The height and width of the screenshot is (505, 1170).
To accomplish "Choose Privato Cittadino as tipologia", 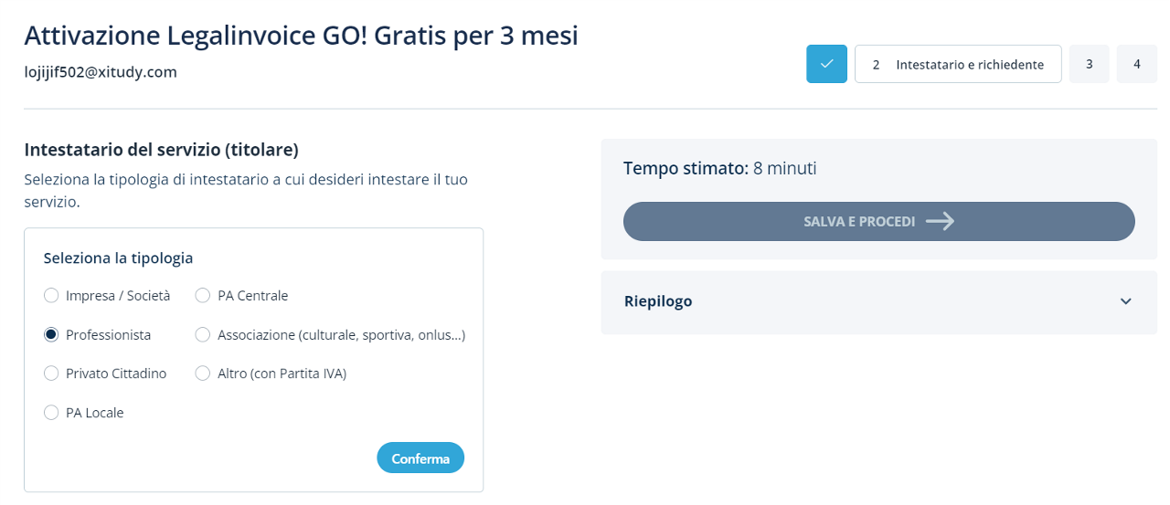I will coord(51,373).
